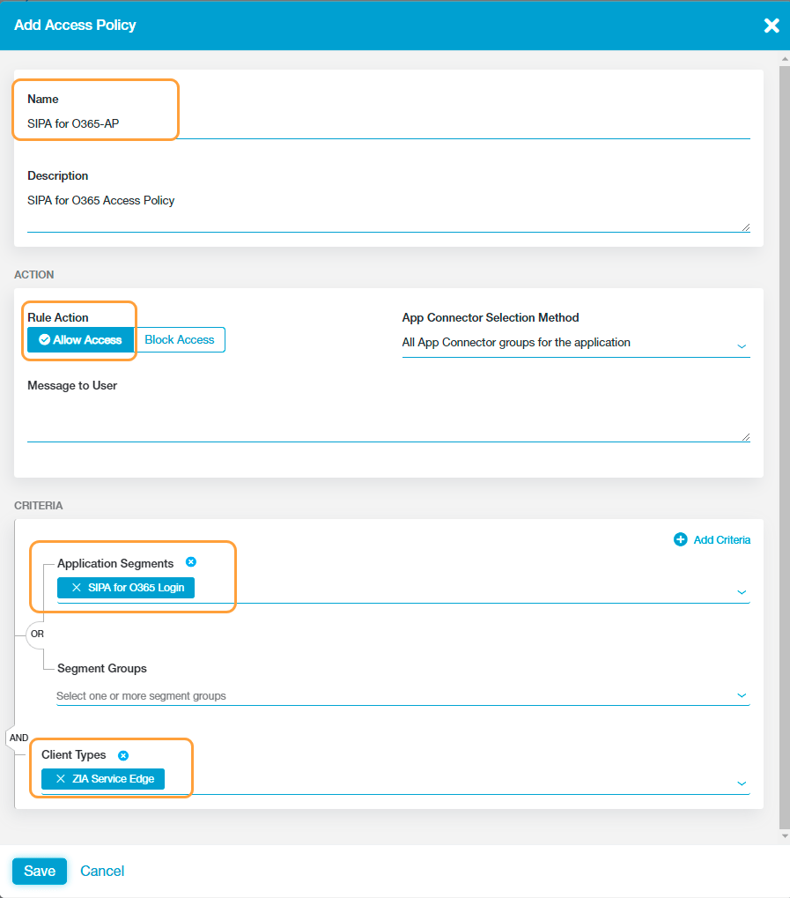Select Block Access as the rule action

(180, 339)
